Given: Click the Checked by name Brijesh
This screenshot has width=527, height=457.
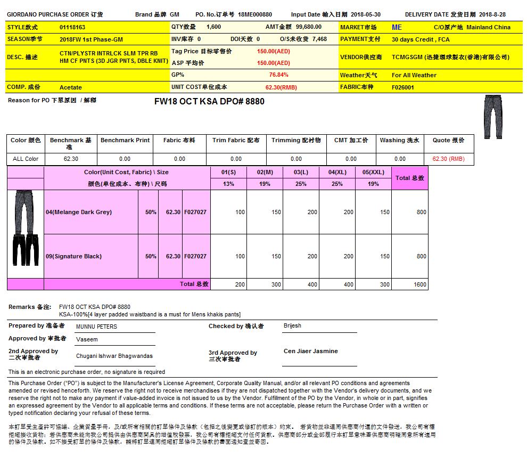Looking at the screenshot, I should (x=292, y=325).
